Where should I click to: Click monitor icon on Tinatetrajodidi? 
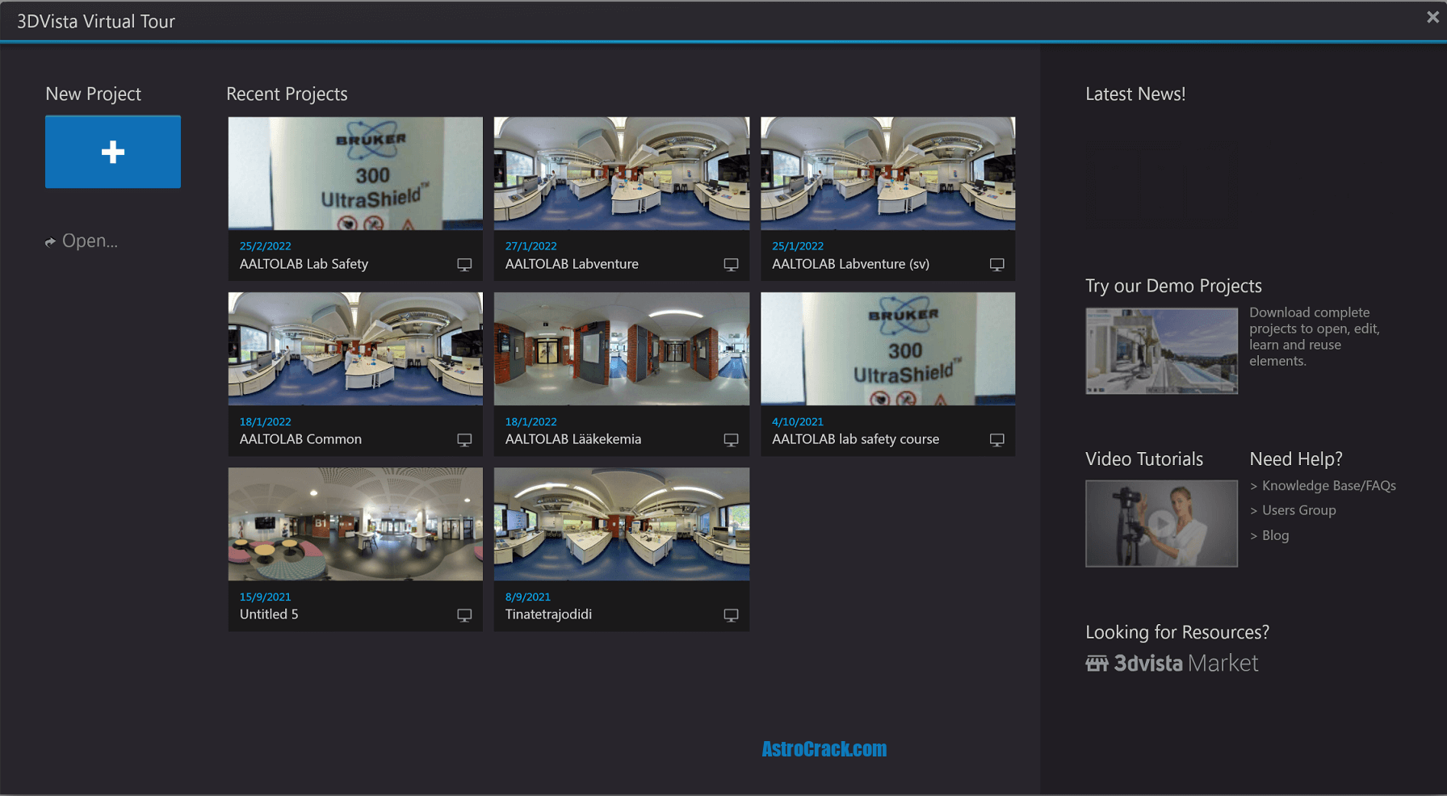(731, 615)
